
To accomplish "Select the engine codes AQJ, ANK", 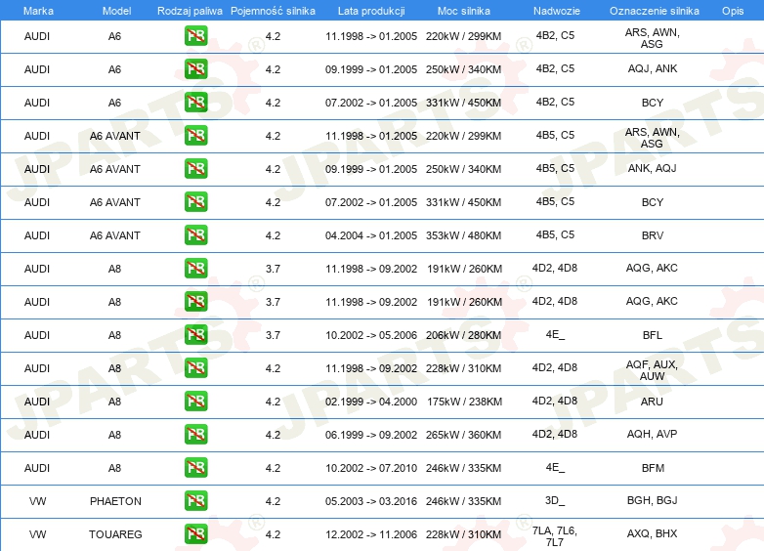I will click(653, 68).
